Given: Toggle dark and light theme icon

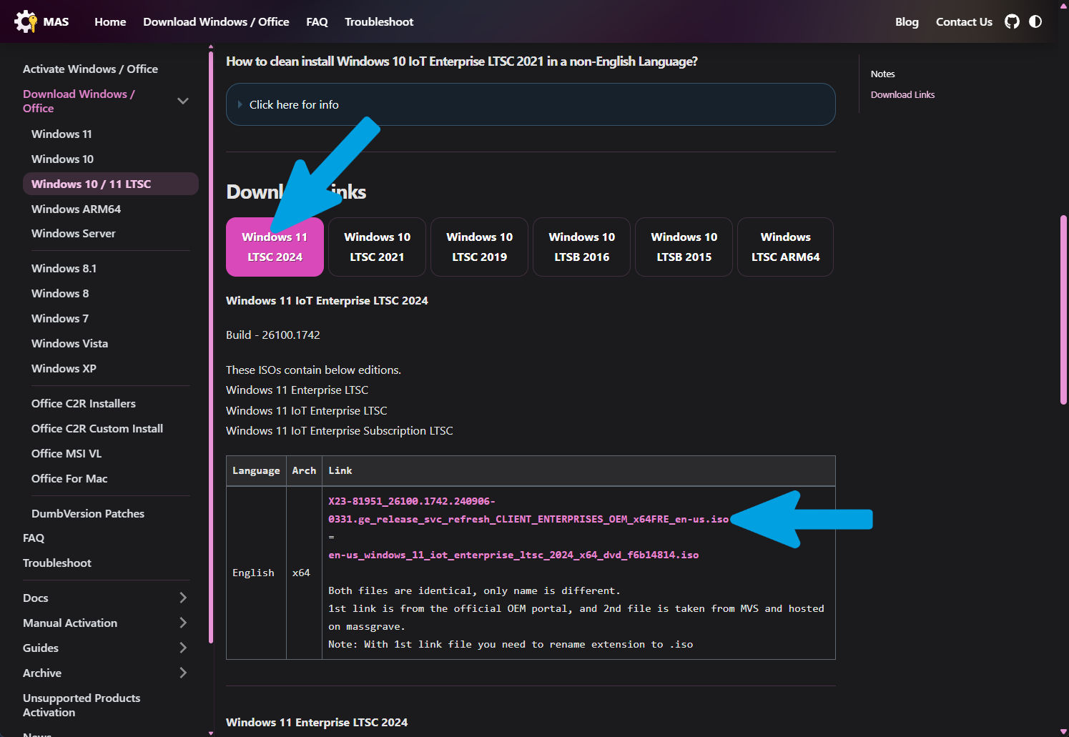Looking at the screenshot, I should coord(1035,21).
